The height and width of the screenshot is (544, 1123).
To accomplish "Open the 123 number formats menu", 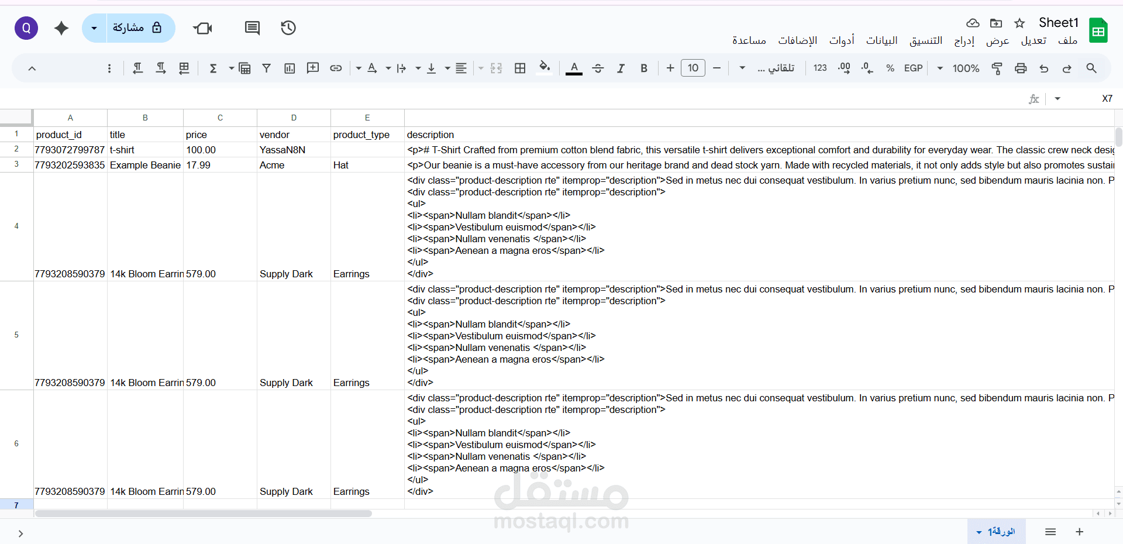I will (x=820, y=68).
